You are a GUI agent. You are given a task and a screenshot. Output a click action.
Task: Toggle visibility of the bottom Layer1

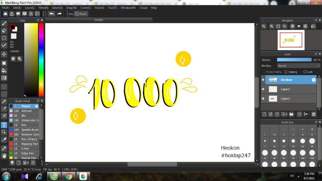[x=263, y=98]
